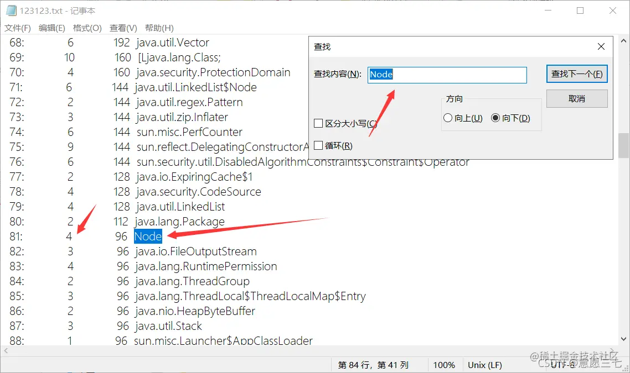This screenshot has width=630, height=373.
Task: Enable the 区分大小写 checkbox
Action: (318, 123)
